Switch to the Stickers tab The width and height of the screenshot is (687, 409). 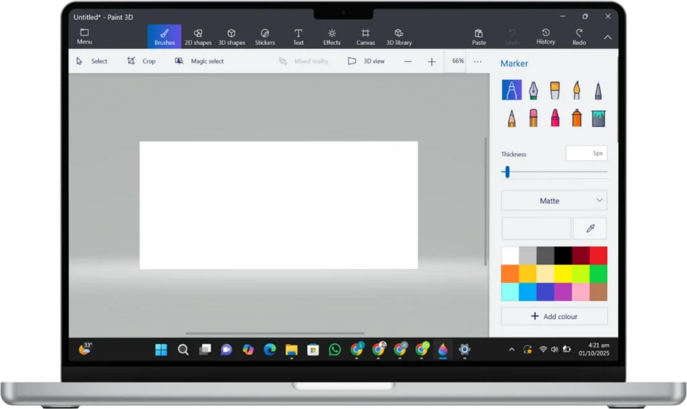[x=264, y=36]
